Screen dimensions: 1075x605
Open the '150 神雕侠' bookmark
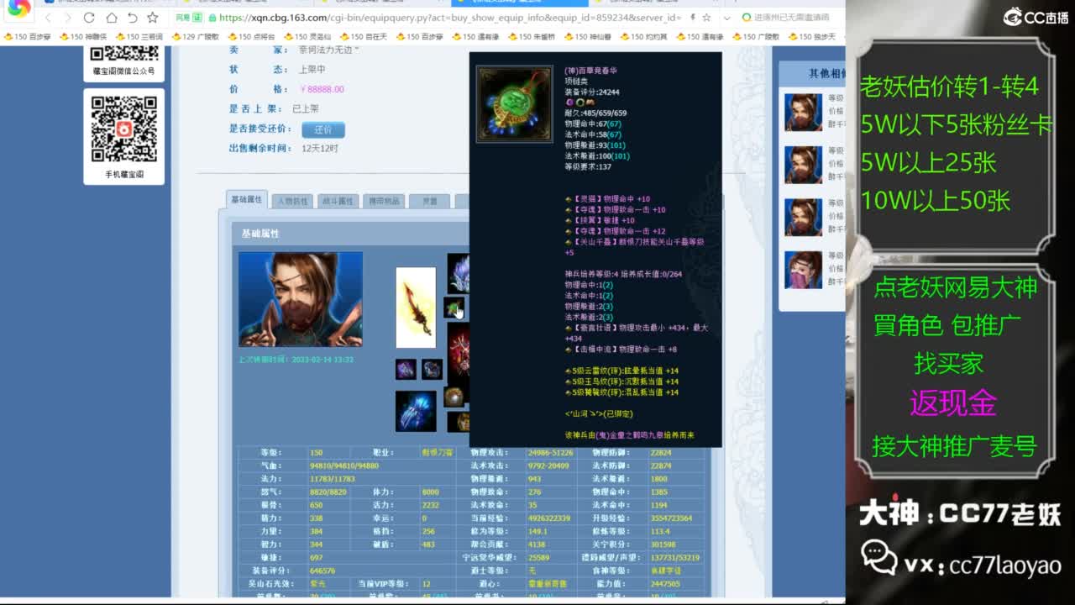point(82,37)
